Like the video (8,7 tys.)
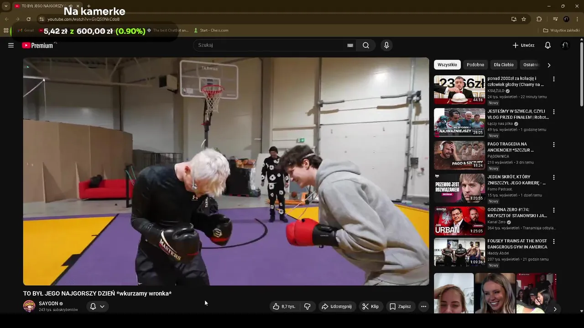The height and width of the screenshot is (328, 584). point(284,307)
